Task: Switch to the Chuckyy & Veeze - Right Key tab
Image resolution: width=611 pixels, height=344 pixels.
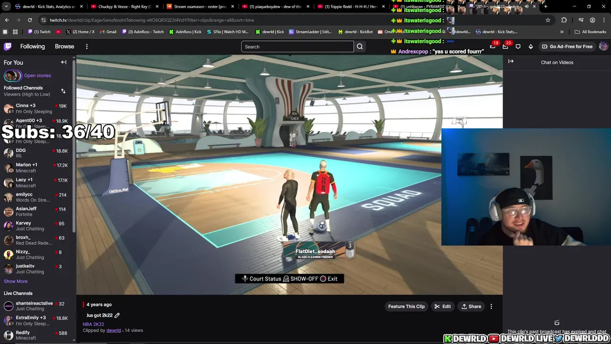Action: pyautogui.click(x=124, y=7)
